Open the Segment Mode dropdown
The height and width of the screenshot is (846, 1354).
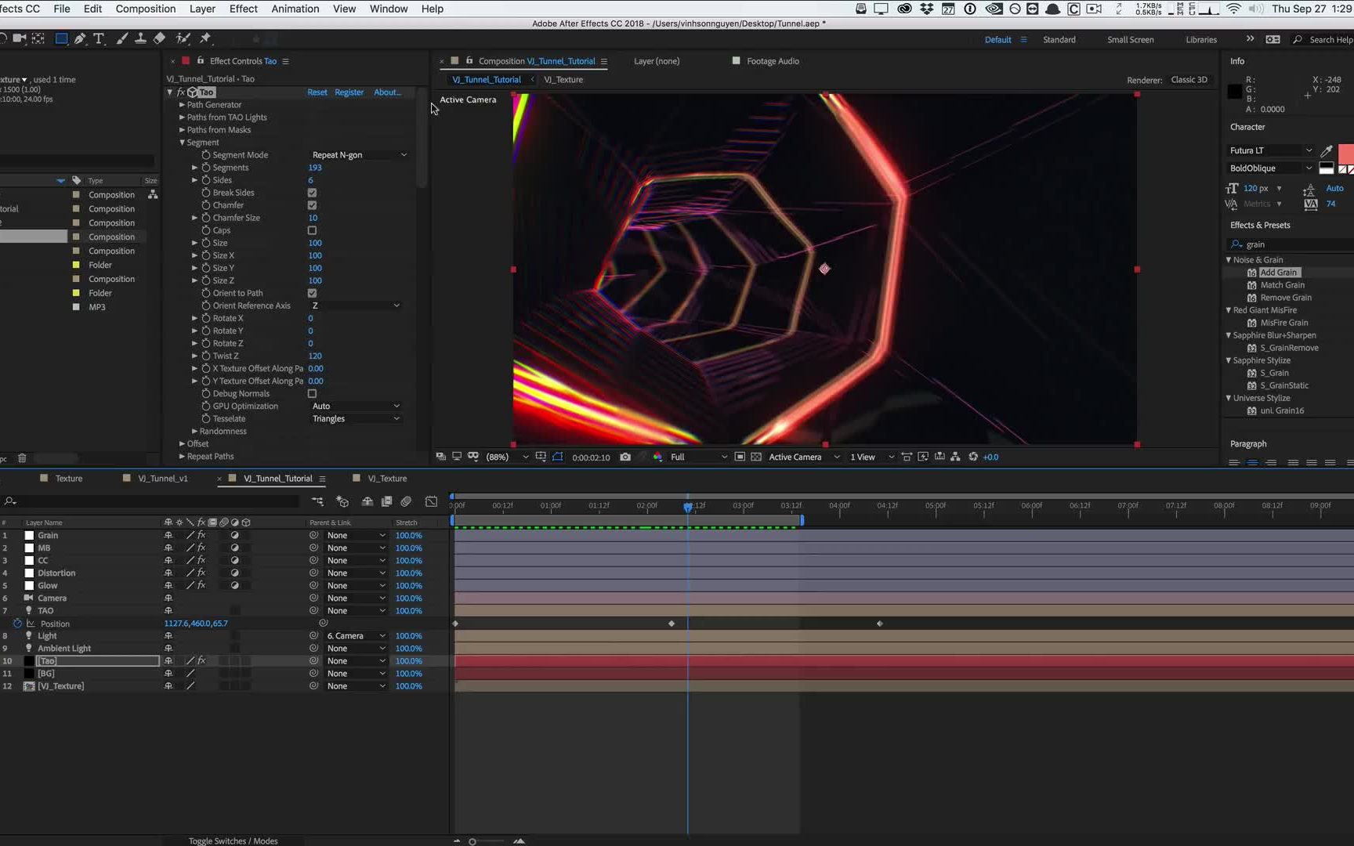click(x=359, y=154)
